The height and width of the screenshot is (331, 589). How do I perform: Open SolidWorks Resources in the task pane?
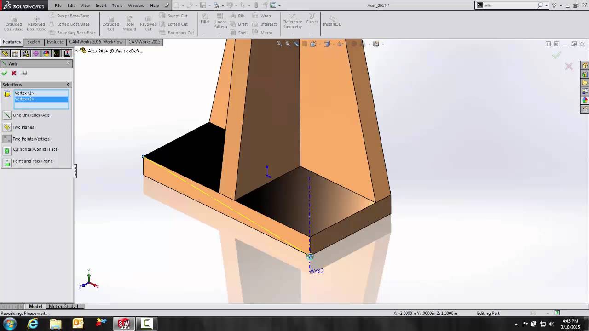585,65
